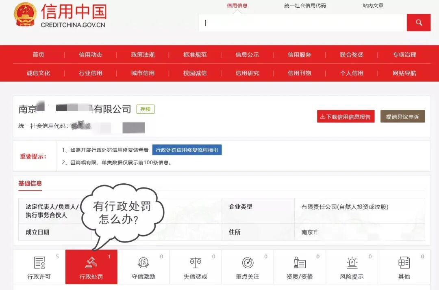Open 网站导航 navigation item
Screen dimensions: 439x290
404,73
